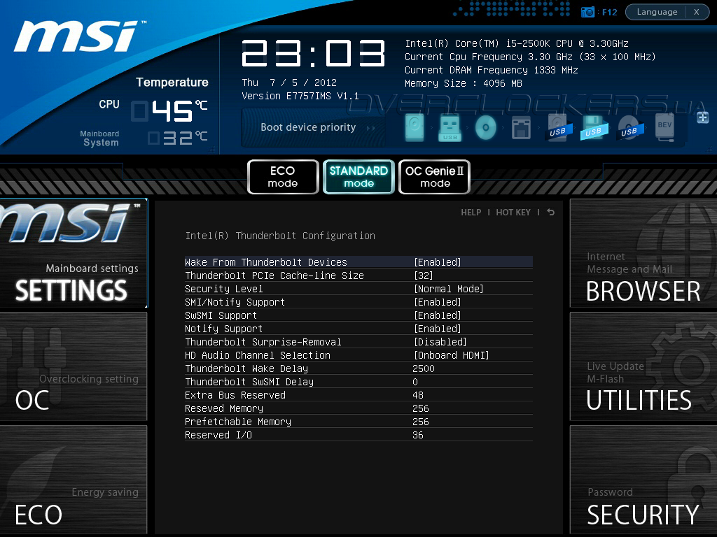The image size is (717, 537).
Task: Select the optical disc boot device icon
Action: 486,127
